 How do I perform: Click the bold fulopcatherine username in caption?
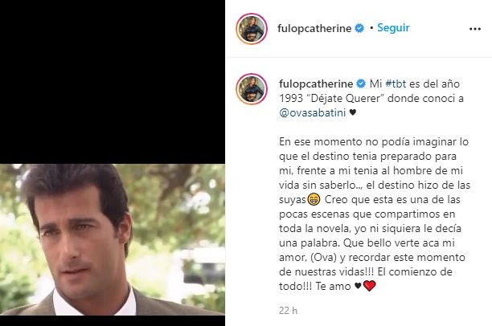click(x=316, y=84)
